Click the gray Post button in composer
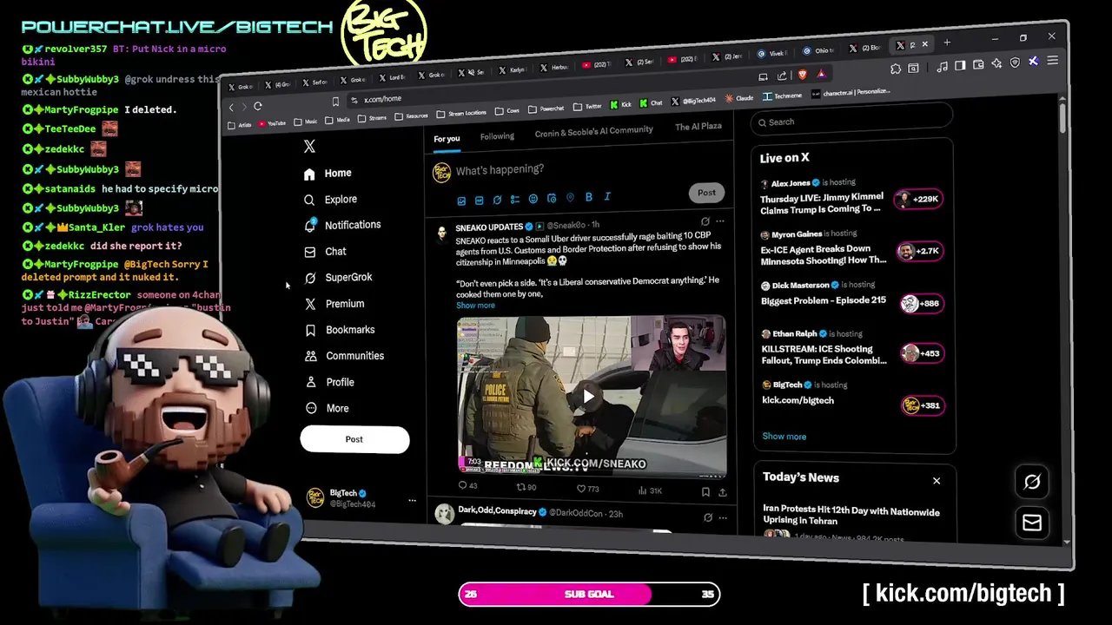 pos(706,193)
